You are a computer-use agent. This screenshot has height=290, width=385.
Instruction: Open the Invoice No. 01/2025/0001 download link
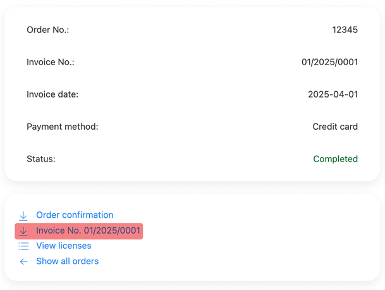coord(88,230)
